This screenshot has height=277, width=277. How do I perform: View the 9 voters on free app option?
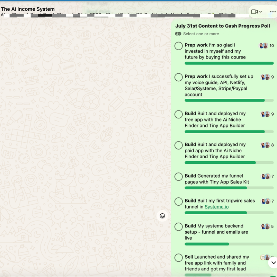tap(267, 114)
